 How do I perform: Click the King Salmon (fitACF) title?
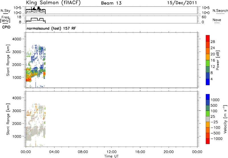(53, 3)
